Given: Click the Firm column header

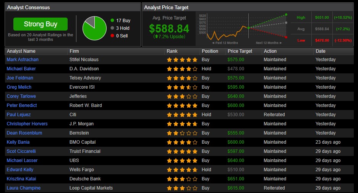Looking at the screenshot, I should 74,51.
